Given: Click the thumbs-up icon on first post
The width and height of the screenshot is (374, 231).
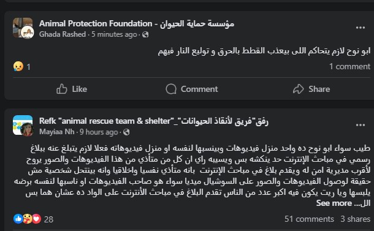Looking at the screenshot, I should 61,89.
